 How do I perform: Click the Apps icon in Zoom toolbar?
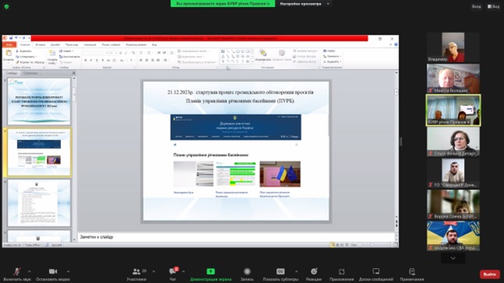tap(342, 272)
